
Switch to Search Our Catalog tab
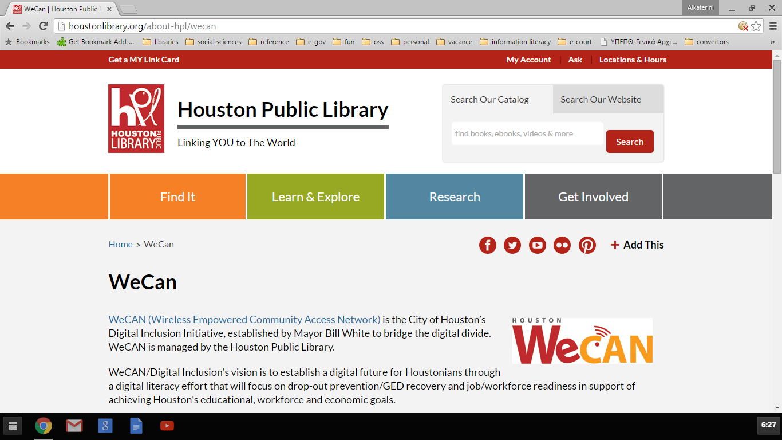point(497,99)
